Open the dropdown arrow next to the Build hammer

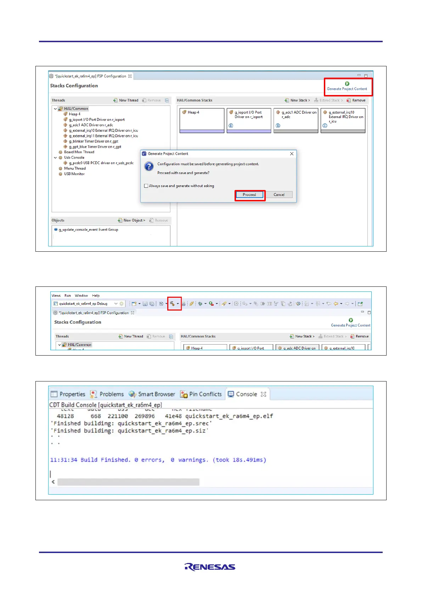click(178, 304)
